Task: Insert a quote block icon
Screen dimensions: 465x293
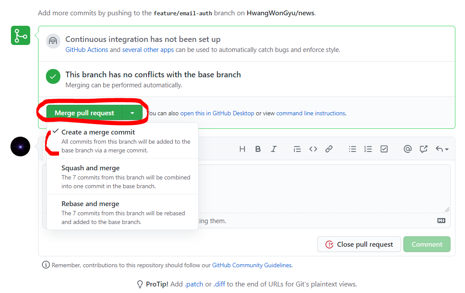Action: (297, 149)
